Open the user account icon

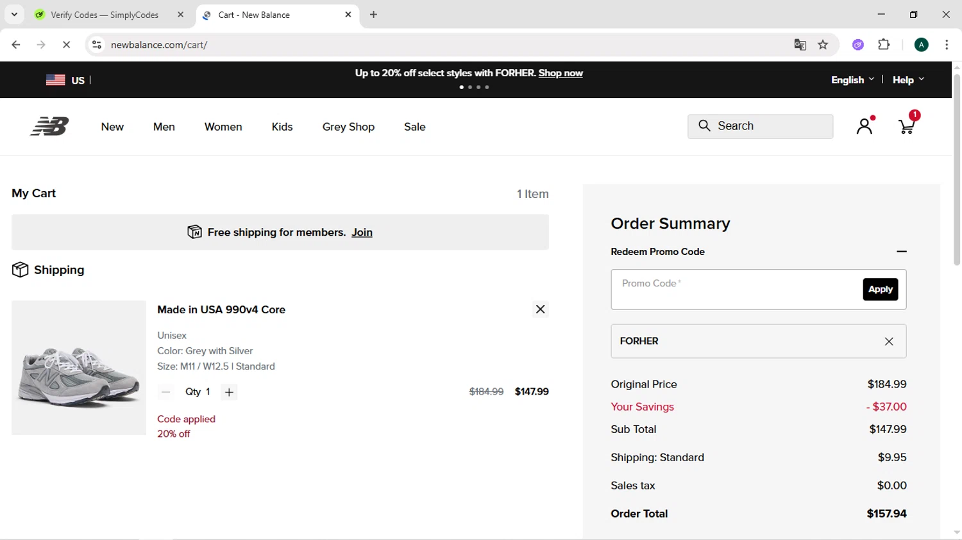(x=865, y=126)
